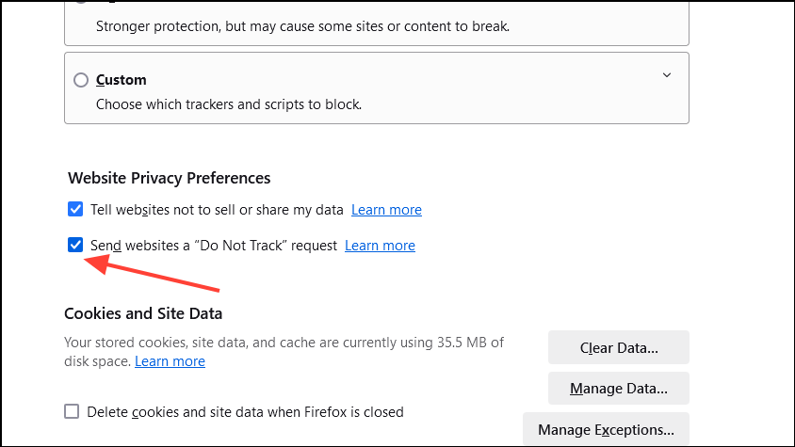Click "Choose which trackers and scripts to block" text
Screen dimensions: 795x447
(x=229, y=104)
